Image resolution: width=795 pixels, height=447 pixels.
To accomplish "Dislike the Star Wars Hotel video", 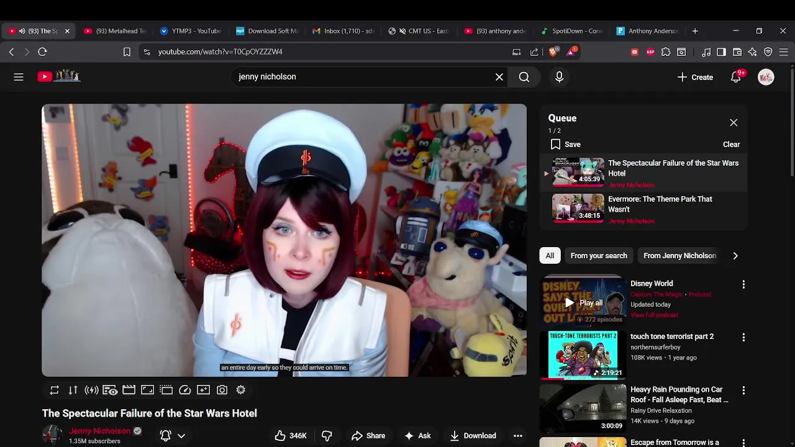I will pyautogui.click(x=327, y=436).
